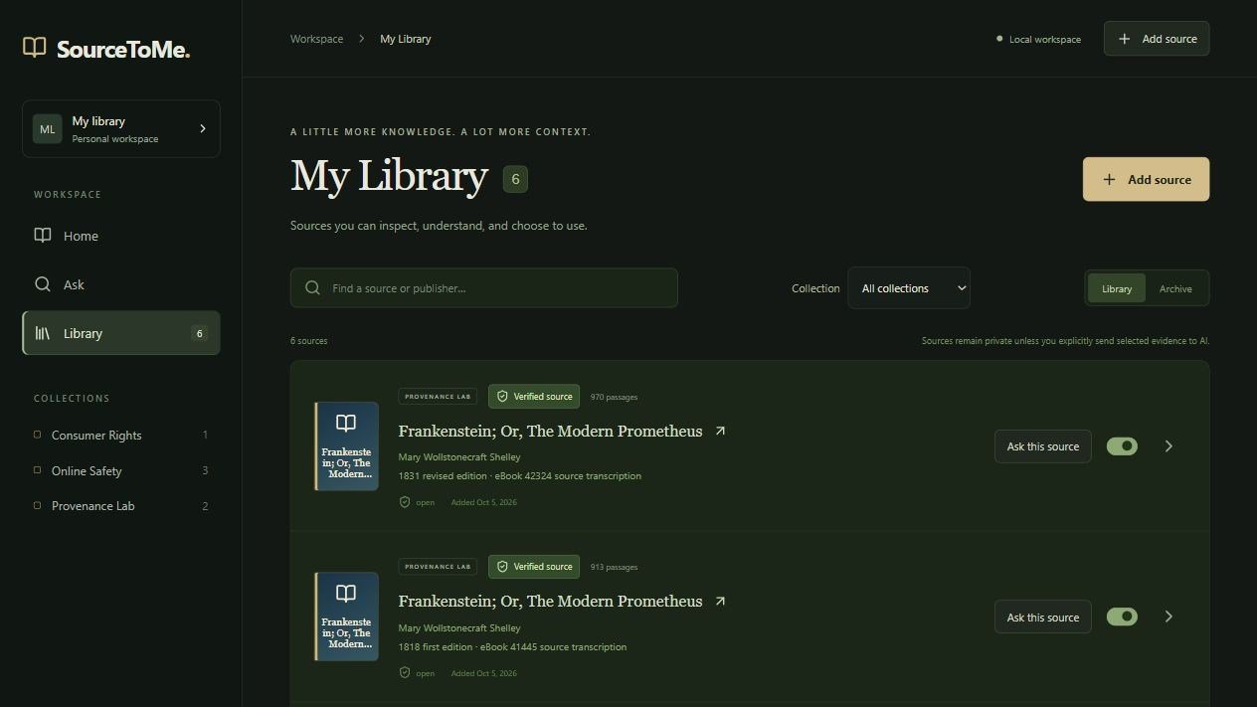Screen dimensions: 1257x707
Task: Click the external link arrow on the 1831 edition
Action: 720,431
